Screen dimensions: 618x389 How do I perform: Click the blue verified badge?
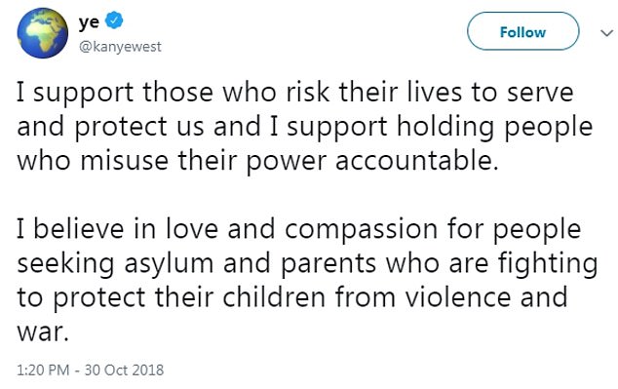pos(114,20)
